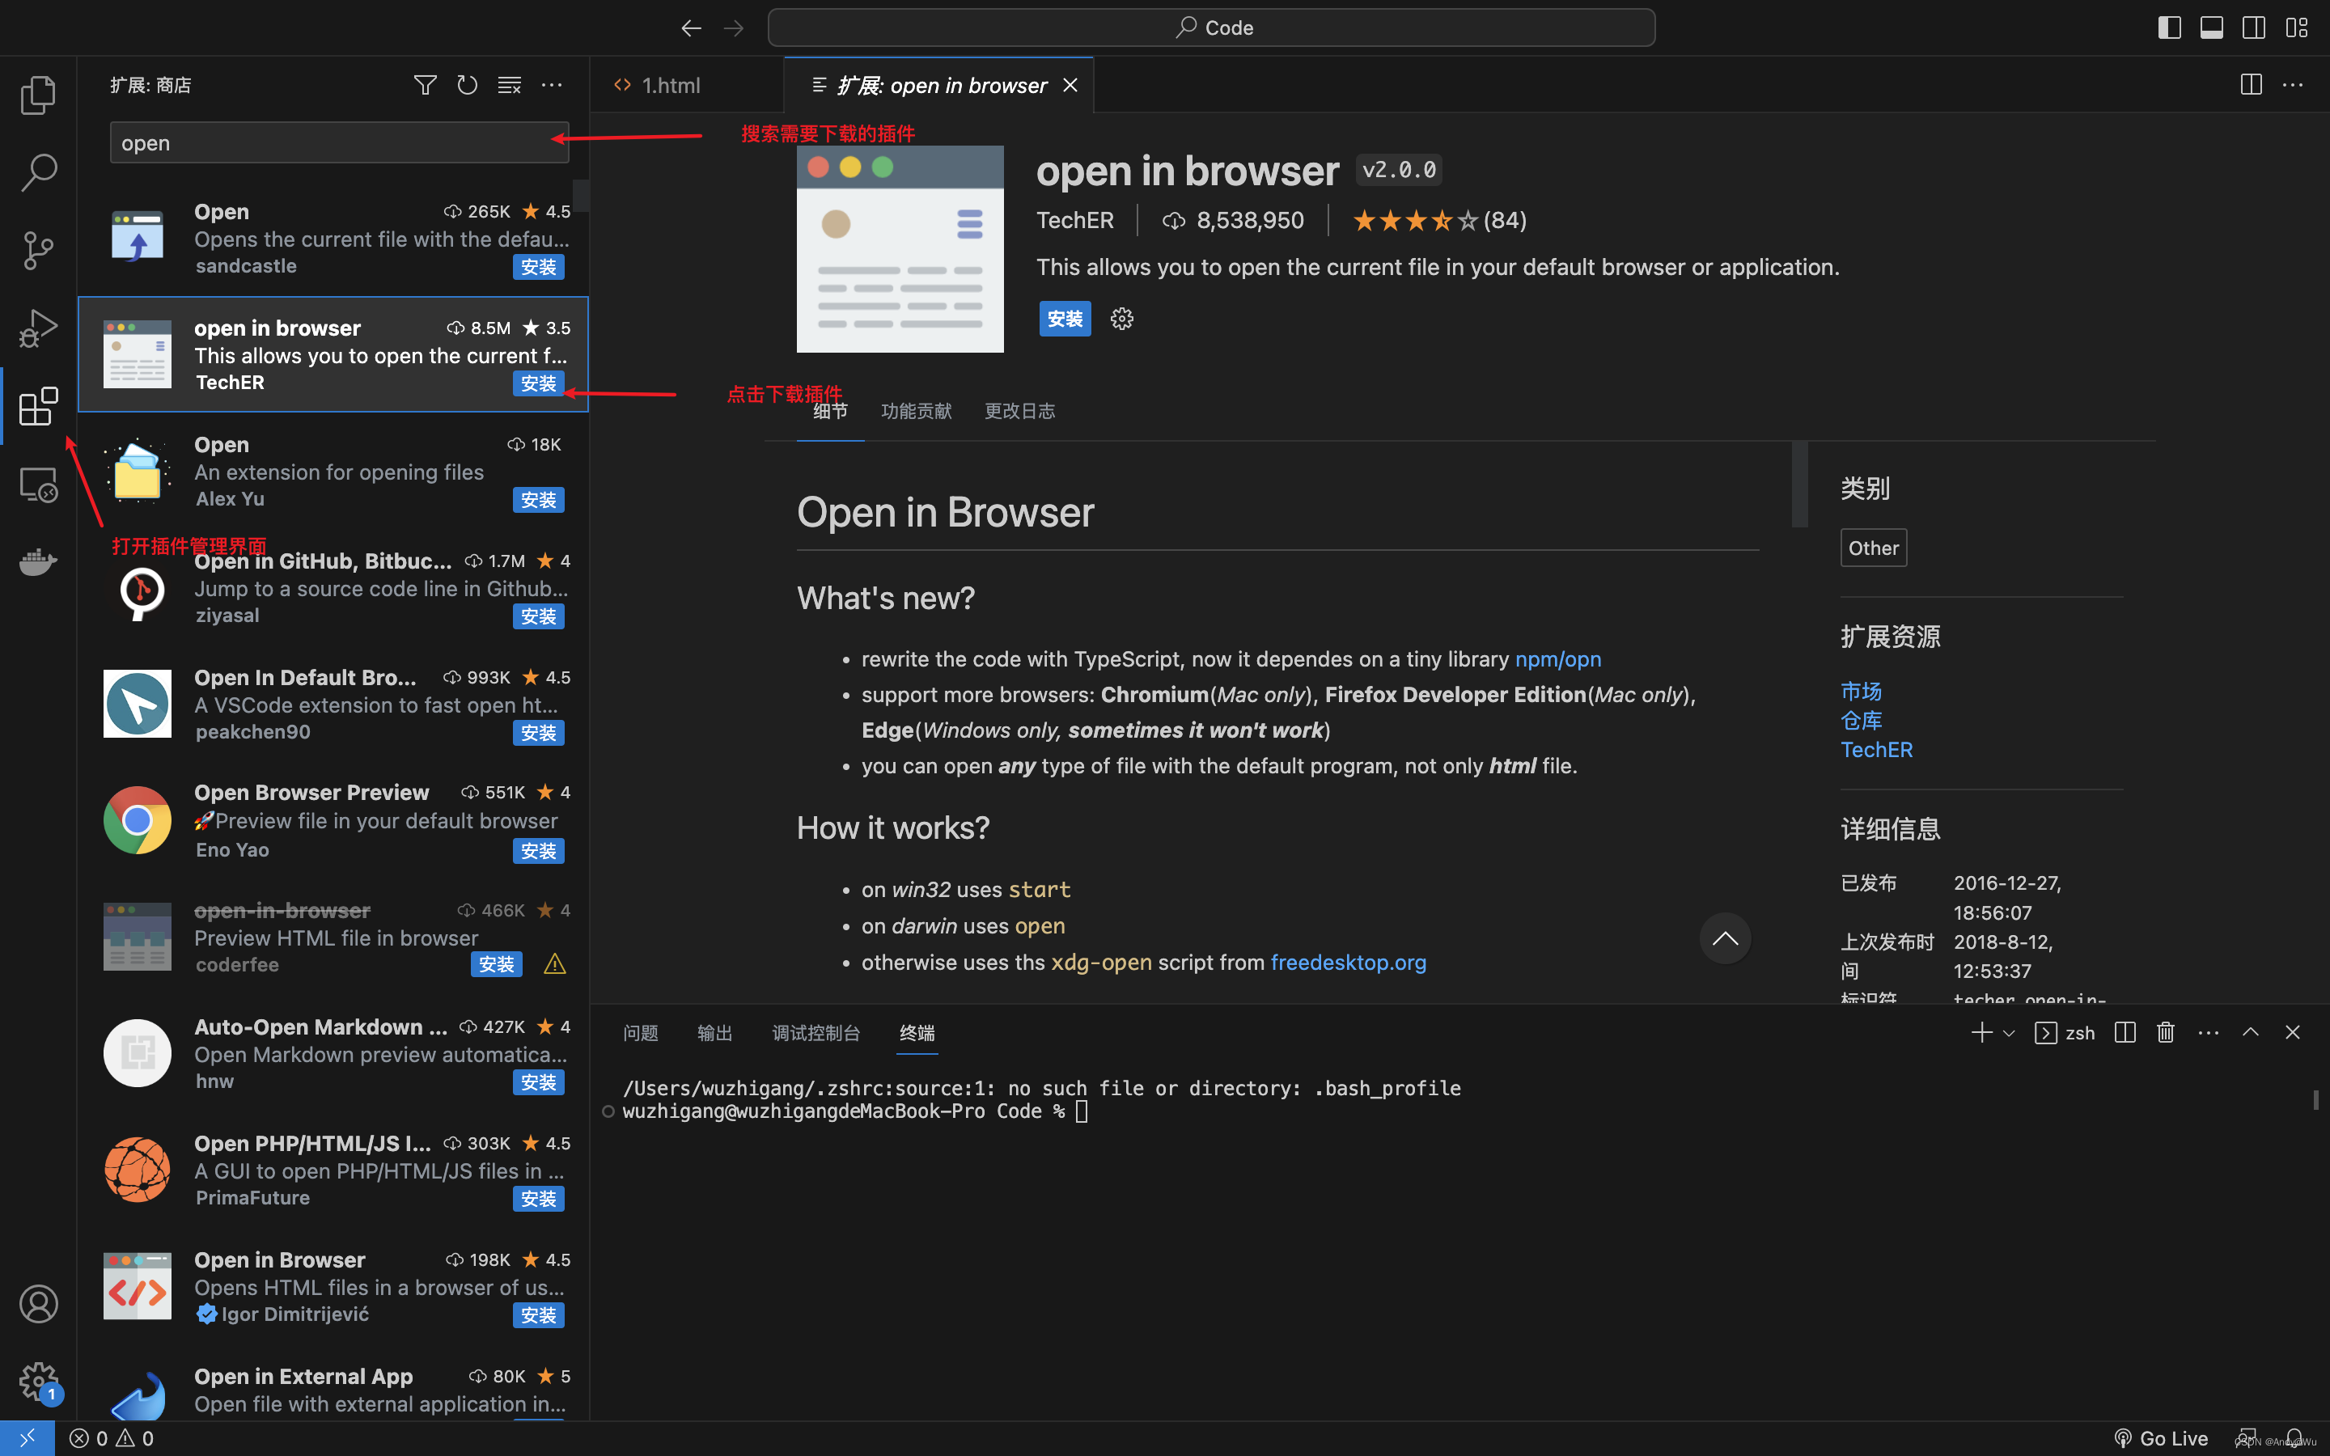Viewport: 2330px width, 1456px height.
Task: Switch to 问题 problems panel tab
Action: 640,1033
